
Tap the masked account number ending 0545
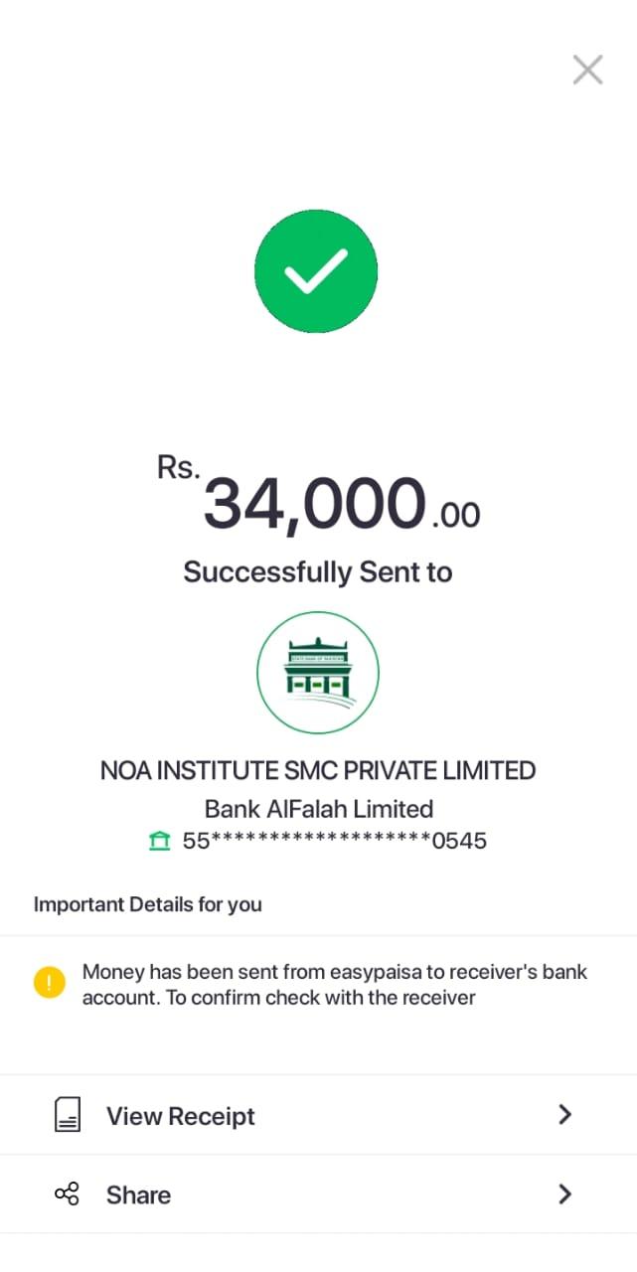click(x=334, y=842)
